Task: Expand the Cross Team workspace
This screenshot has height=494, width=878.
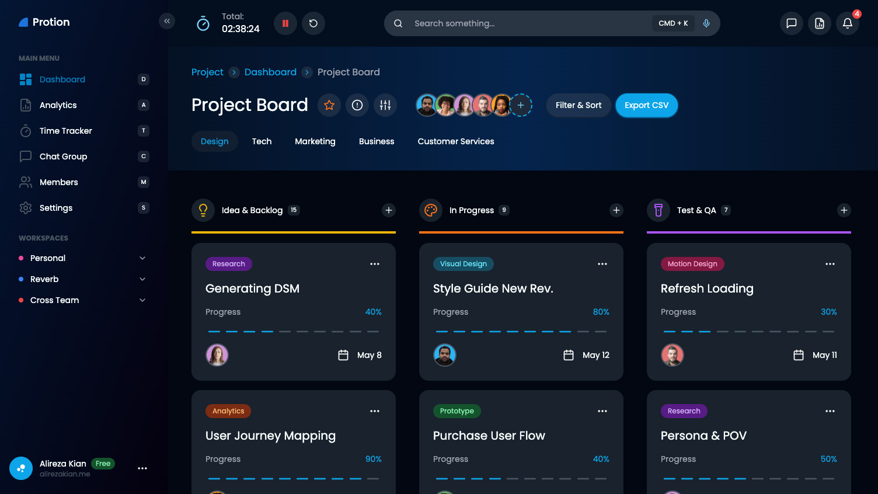Action: pyautogui.click(x=142, y=300)
